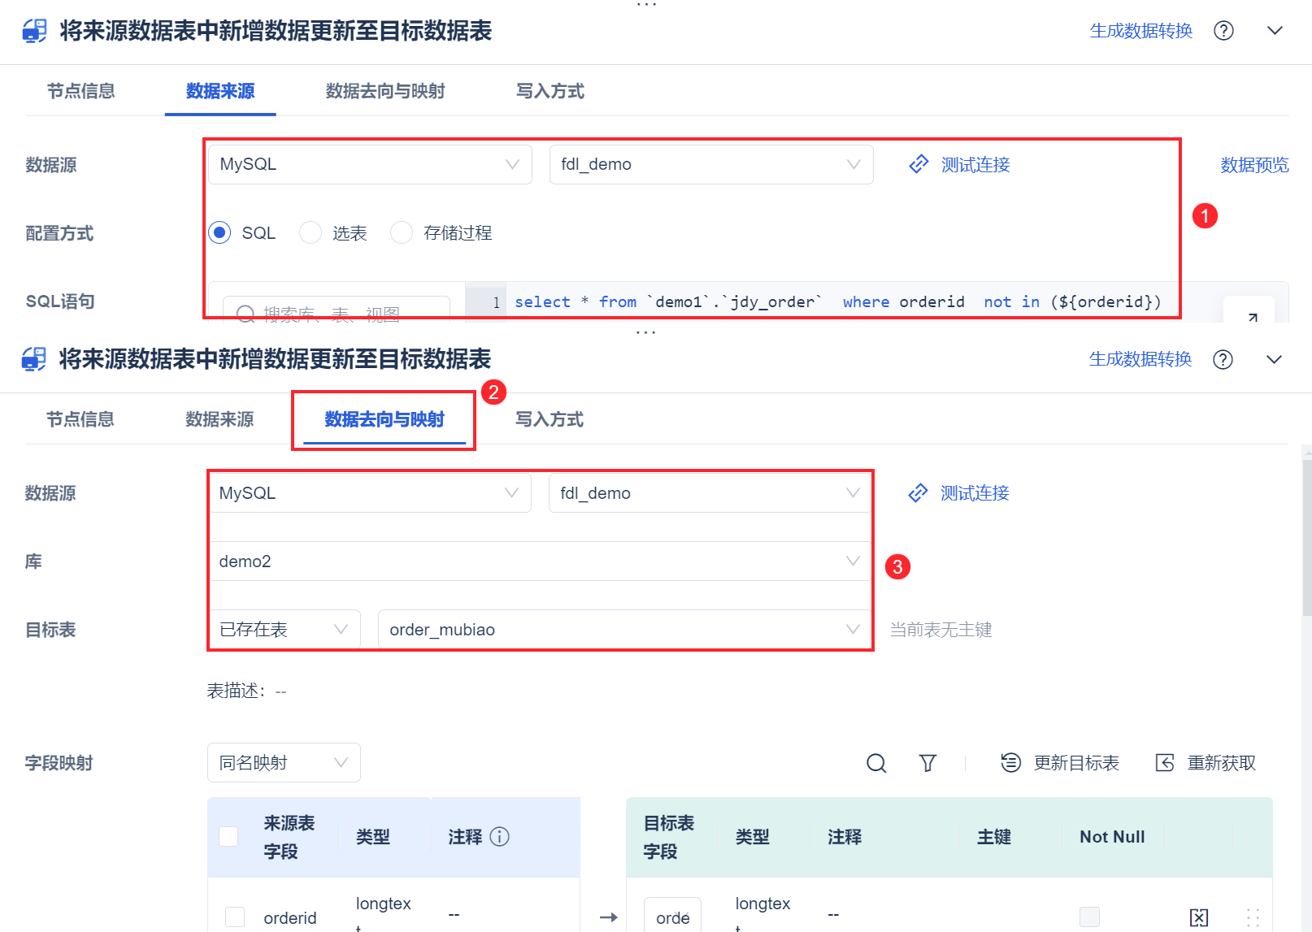Click the SQL editor line with select statement
The image size is (1312, 932).
point(838,301)
